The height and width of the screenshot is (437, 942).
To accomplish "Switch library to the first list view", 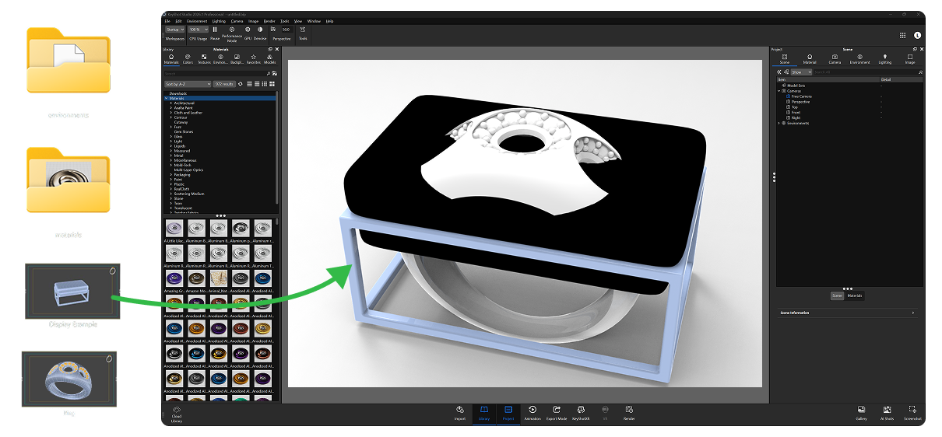I will 250,83.
